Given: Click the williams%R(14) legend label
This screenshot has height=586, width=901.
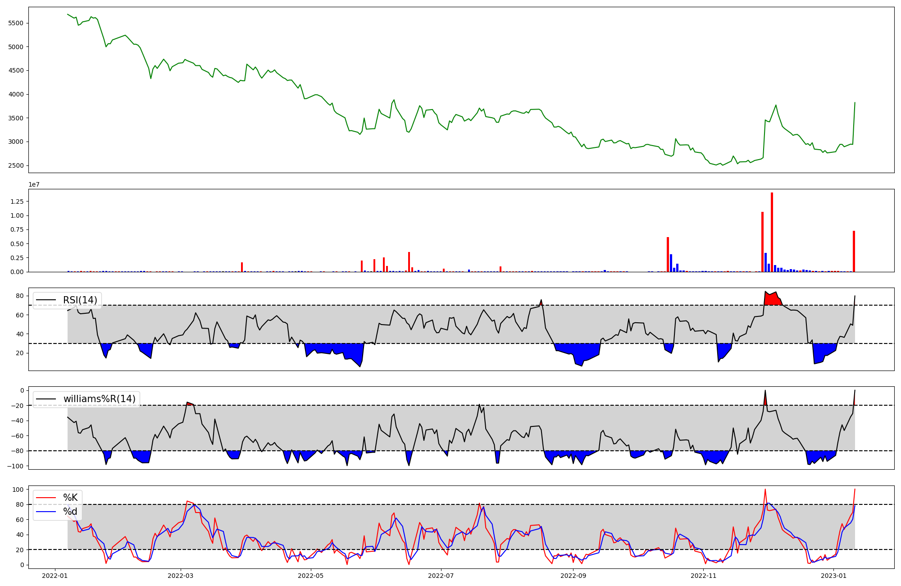Looking at the screenshot, I should [x=99, y=399].
